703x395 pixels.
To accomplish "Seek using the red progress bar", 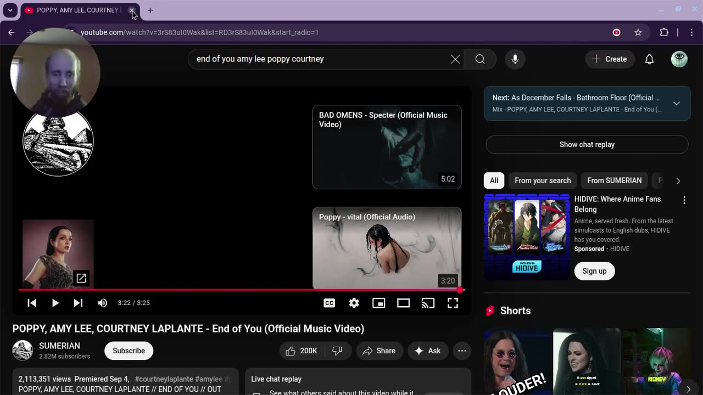I will (x=241, y=290).
